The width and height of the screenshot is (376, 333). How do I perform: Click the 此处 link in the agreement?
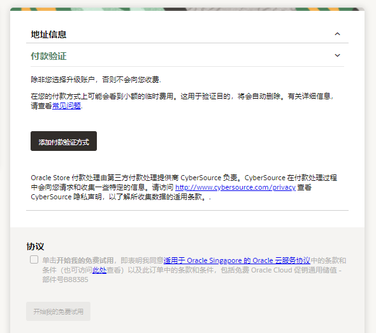click(x=99, y=270)
